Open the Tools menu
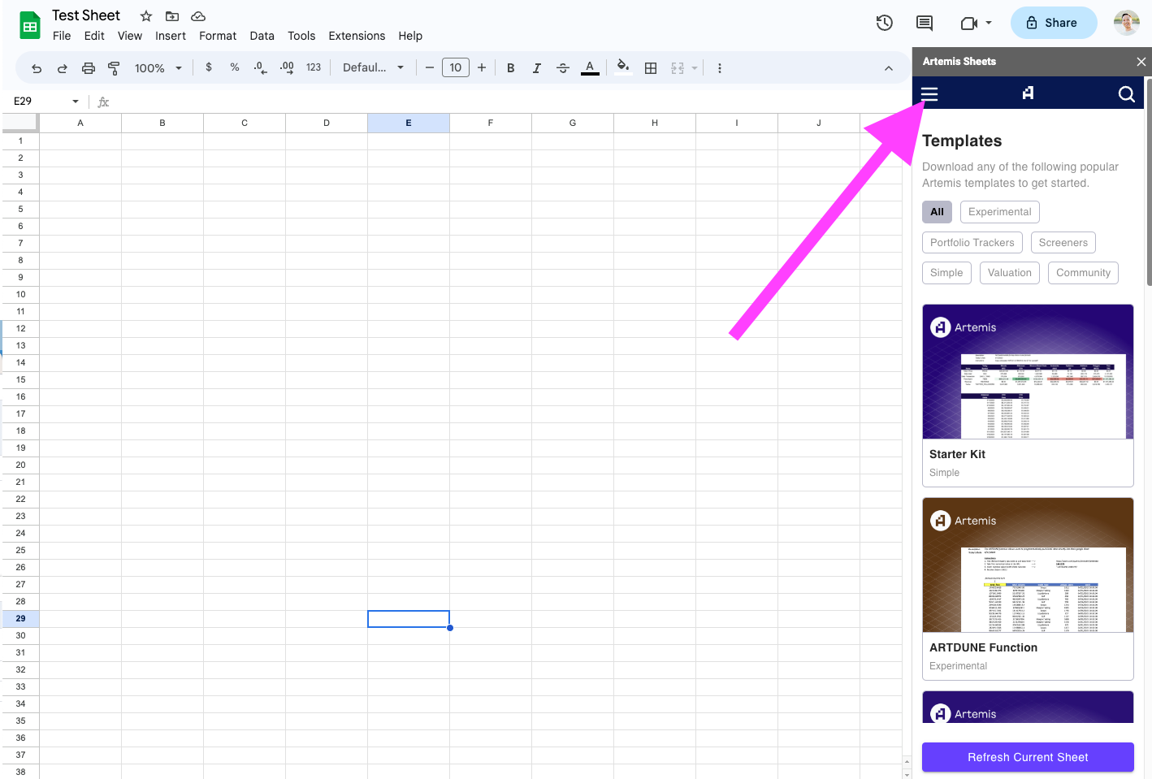 point(301,36)
